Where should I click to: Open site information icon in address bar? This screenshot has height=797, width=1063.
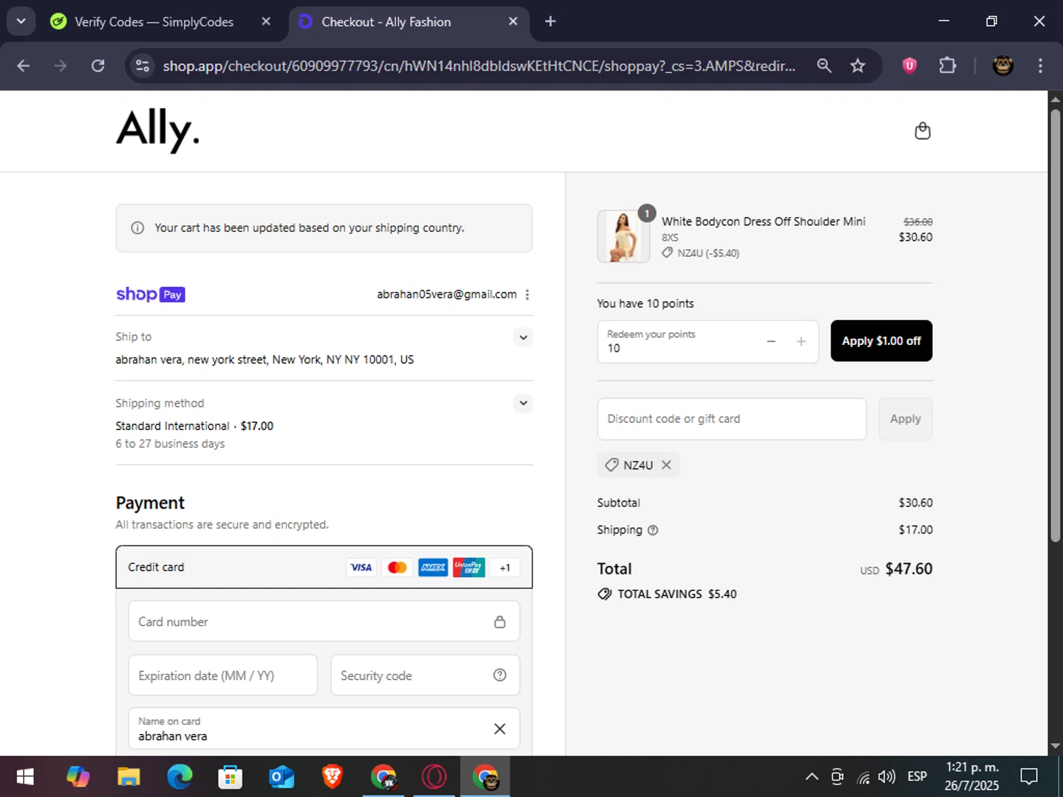(x=142, y=66)
